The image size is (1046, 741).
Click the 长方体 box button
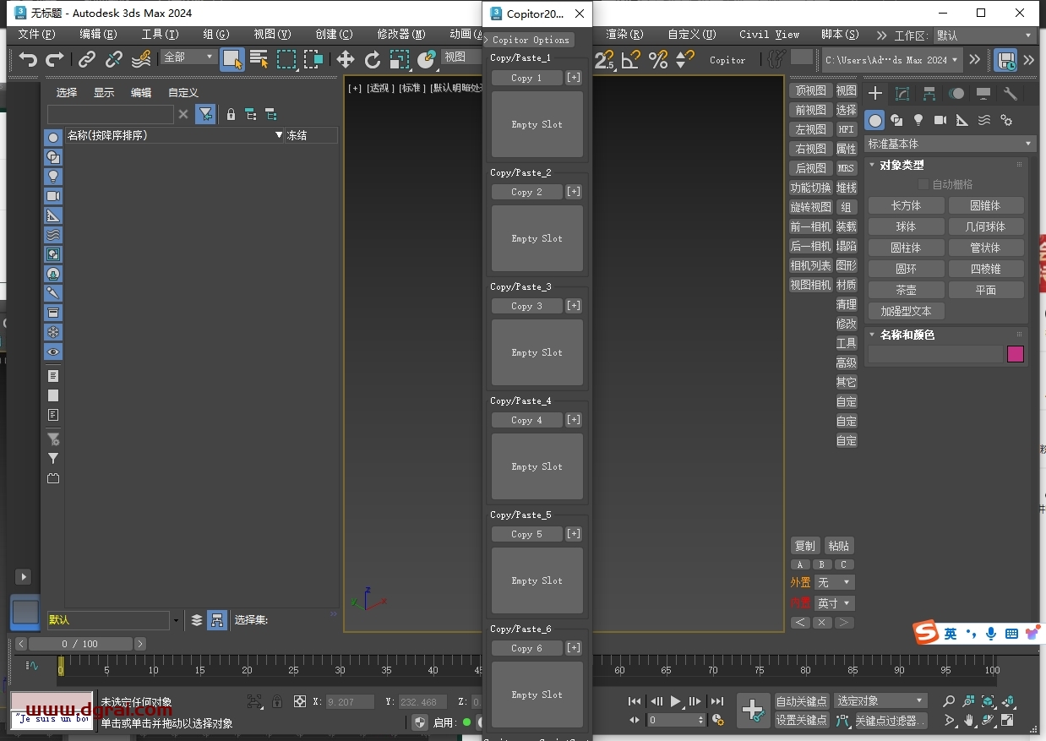(x=906, y=205)
